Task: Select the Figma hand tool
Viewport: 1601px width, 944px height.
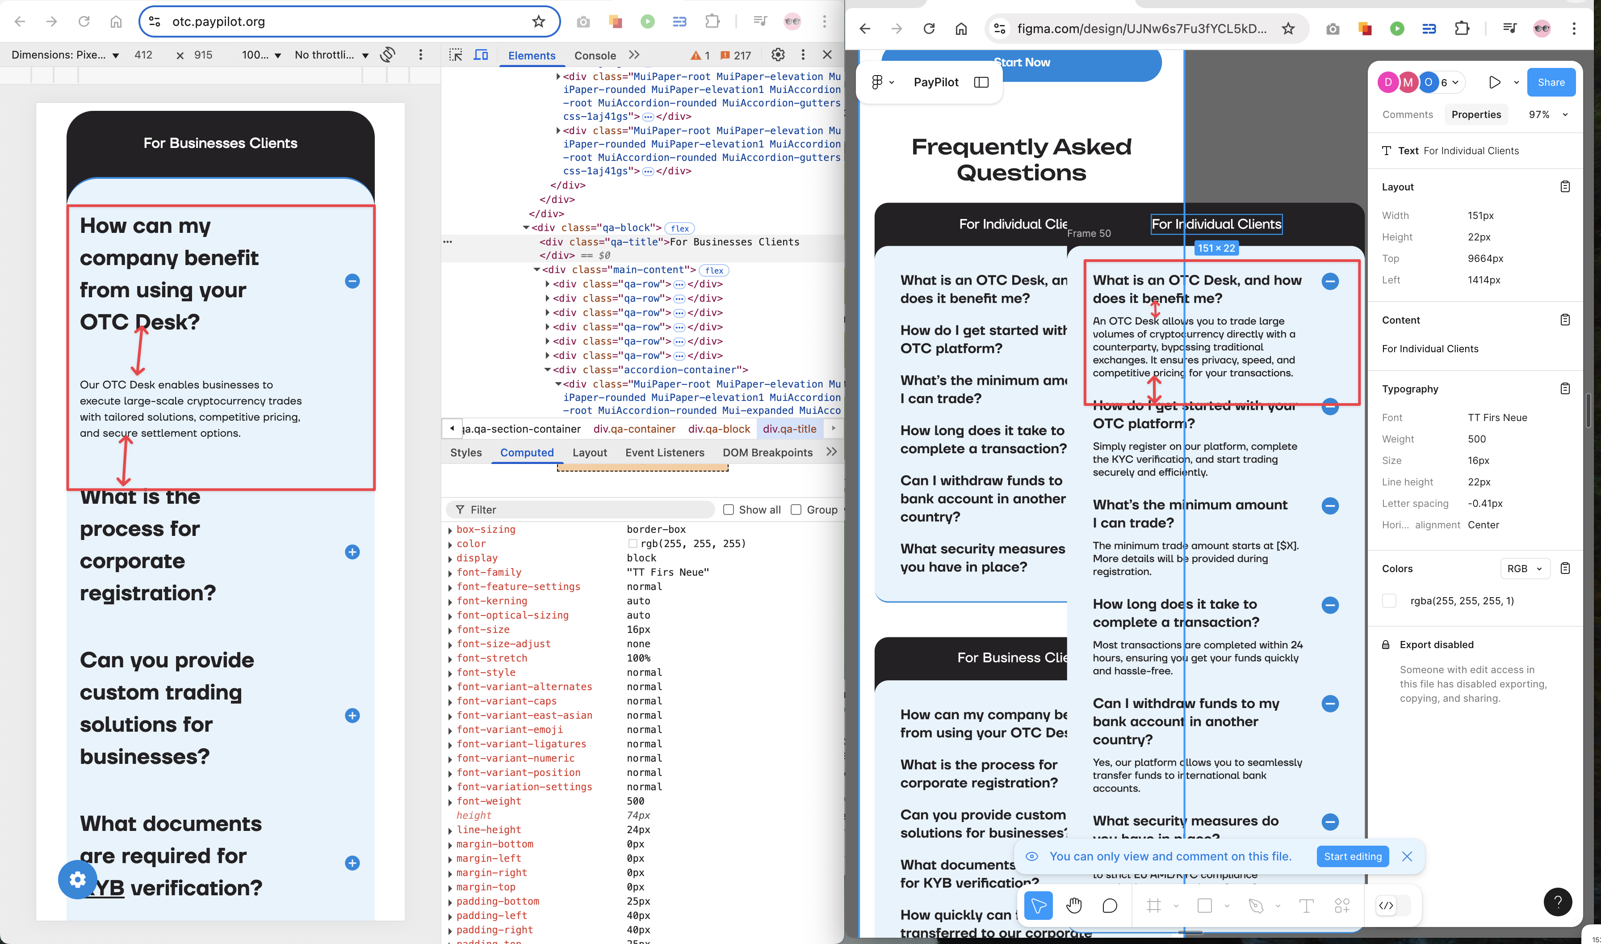Action: coord(1073,905)
